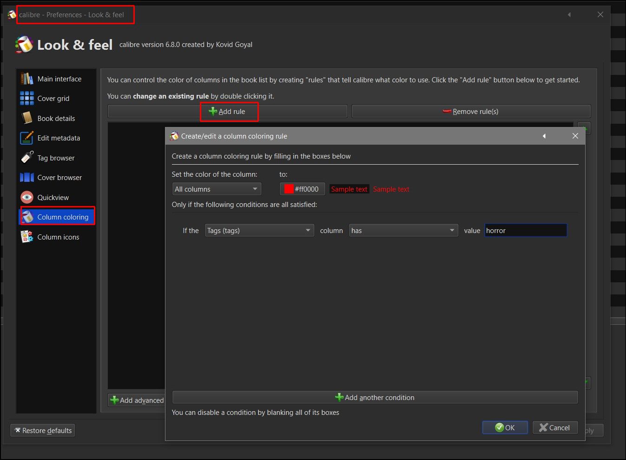626x460 pixels.
Task: Click the 'Create/edit a column coloring rule' title text
Action: [x=234, y=136]
